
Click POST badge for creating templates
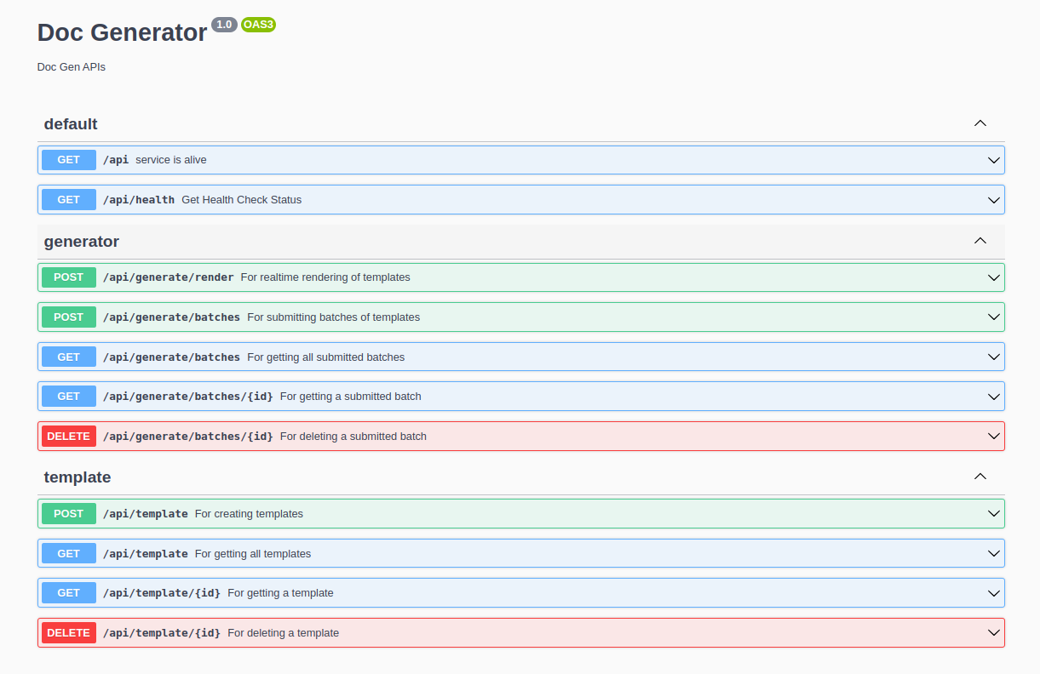(x=68, y=514)
